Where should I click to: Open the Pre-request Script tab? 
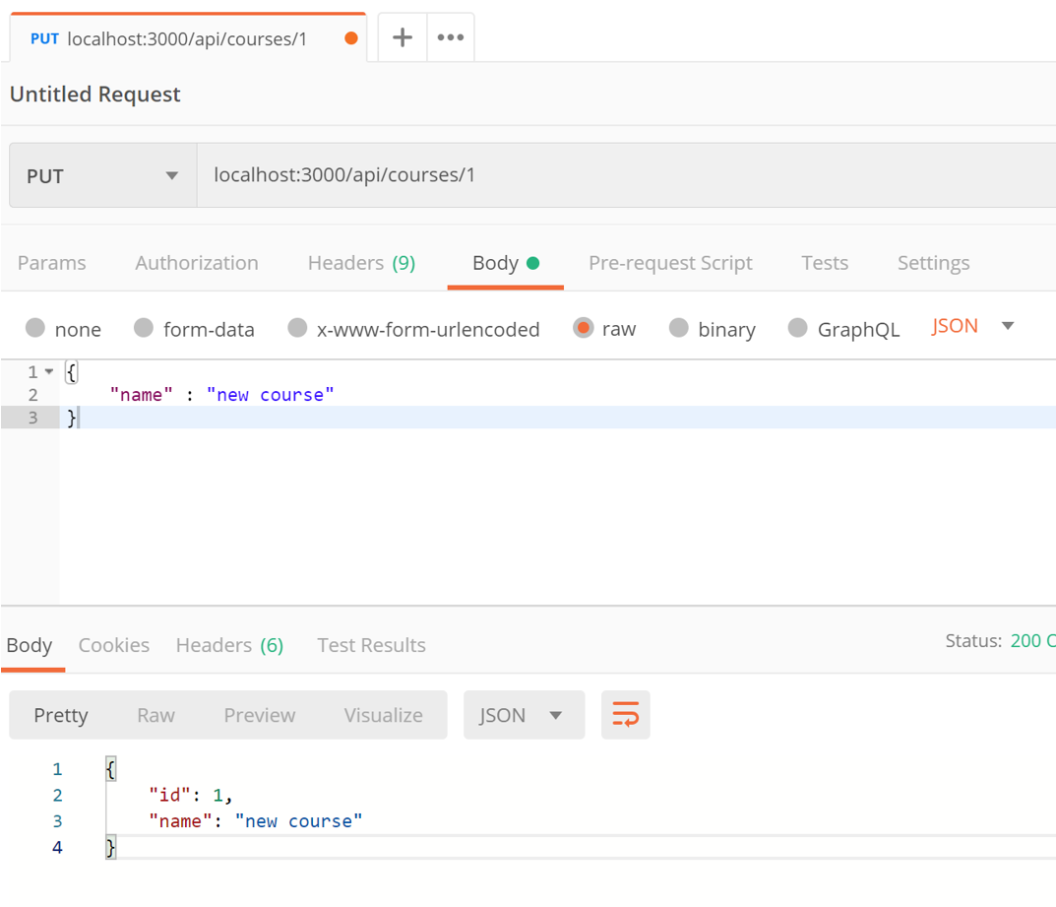(670, 263)
